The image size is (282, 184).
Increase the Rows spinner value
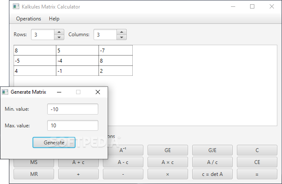(59, 32)
